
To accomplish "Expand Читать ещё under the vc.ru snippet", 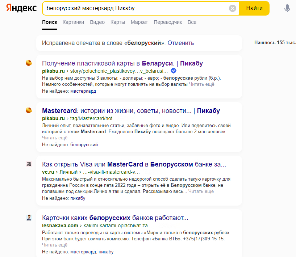I will tap(201, 191).
